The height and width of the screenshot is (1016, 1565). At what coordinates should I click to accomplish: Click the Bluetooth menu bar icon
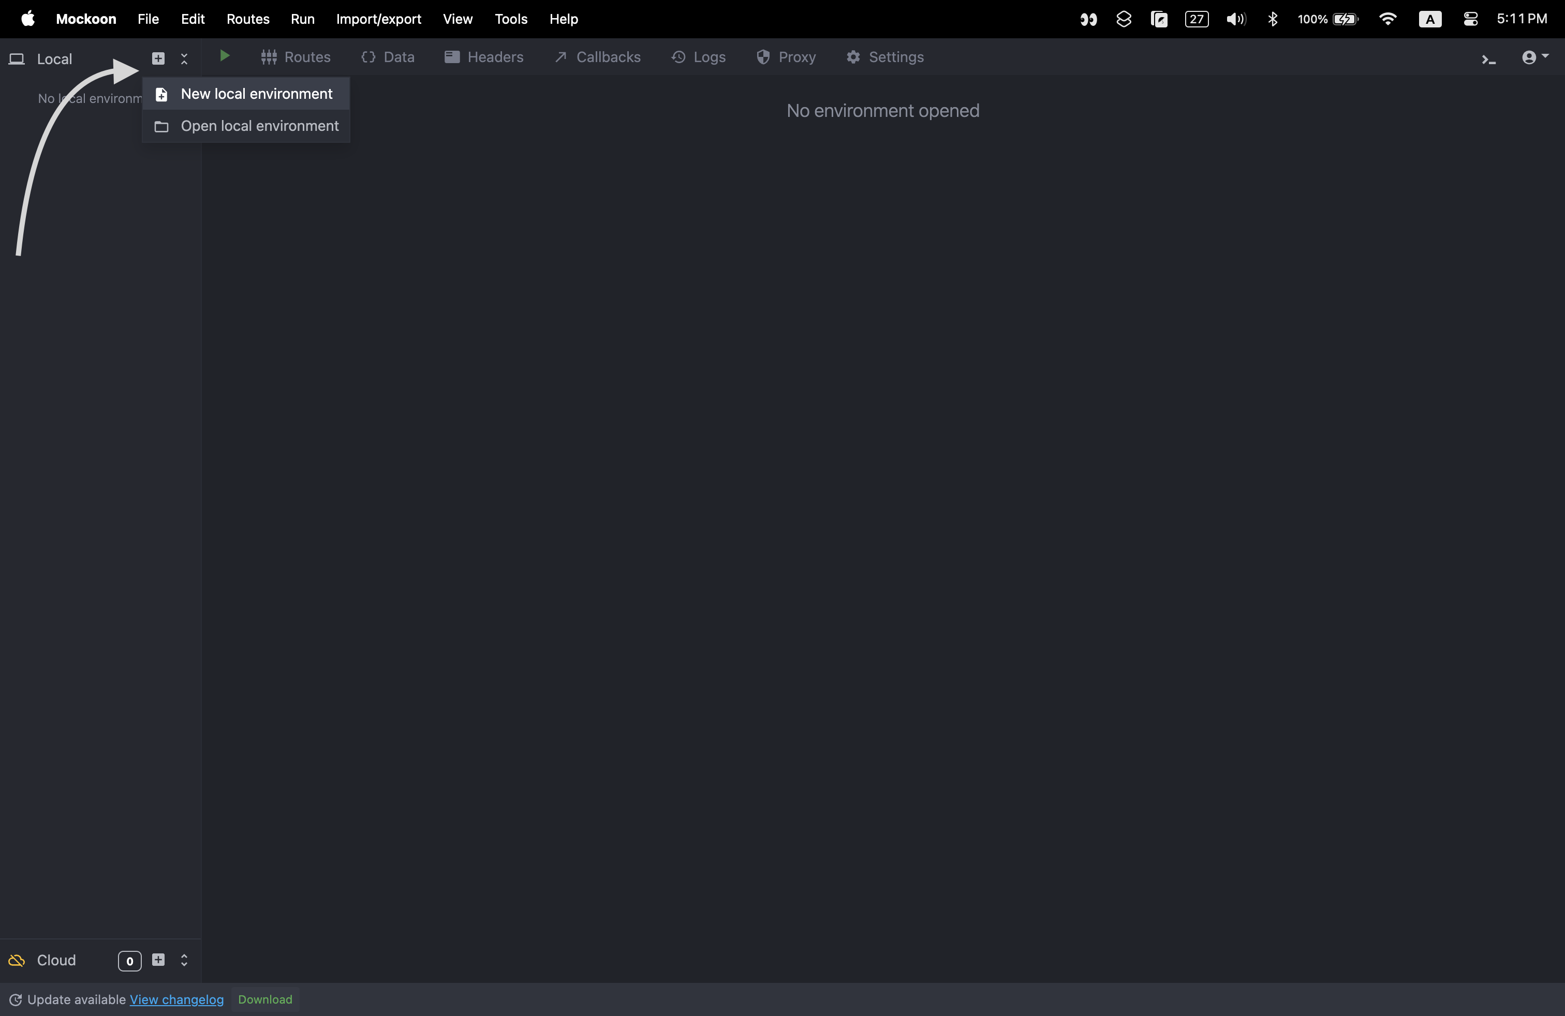(x=1273, y=19)
